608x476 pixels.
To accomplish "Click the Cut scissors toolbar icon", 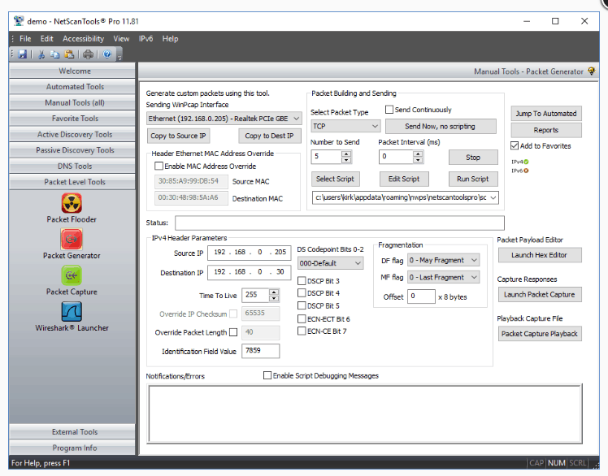I will pos(41,54).
